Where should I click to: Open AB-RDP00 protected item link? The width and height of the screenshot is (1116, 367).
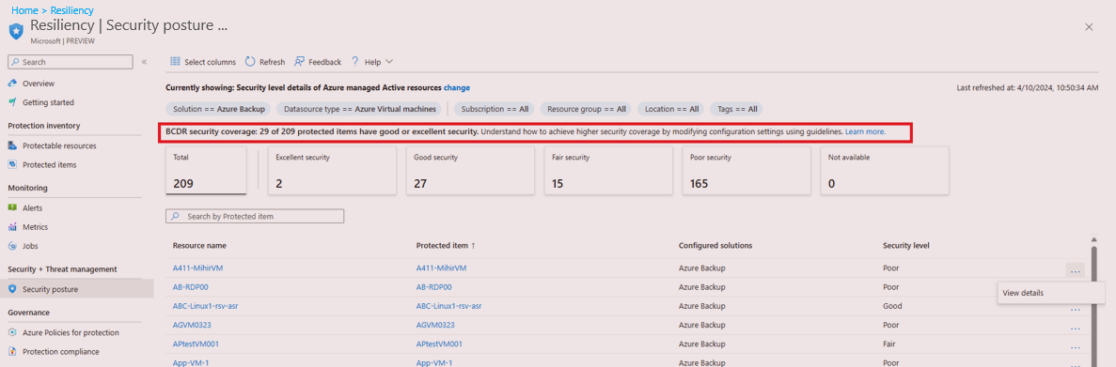(434, 287)
